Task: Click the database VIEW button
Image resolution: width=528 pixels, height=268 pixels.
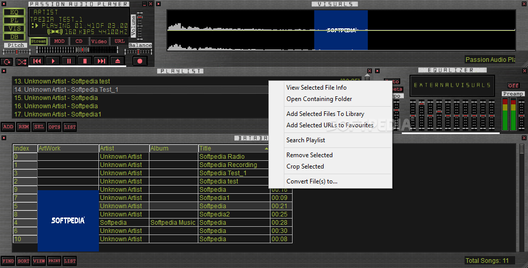Action: tap(39, 261)
